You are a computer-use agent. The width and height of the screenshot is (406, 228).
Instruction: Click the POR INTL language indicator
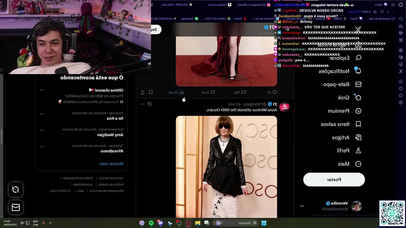(35, 223)
